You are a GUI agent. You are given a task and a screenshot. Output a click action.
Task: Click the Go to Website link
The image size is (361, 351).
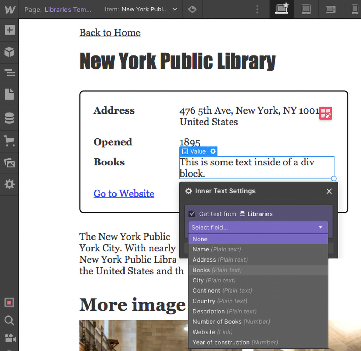pyautogui.click(x=124, y=194)
